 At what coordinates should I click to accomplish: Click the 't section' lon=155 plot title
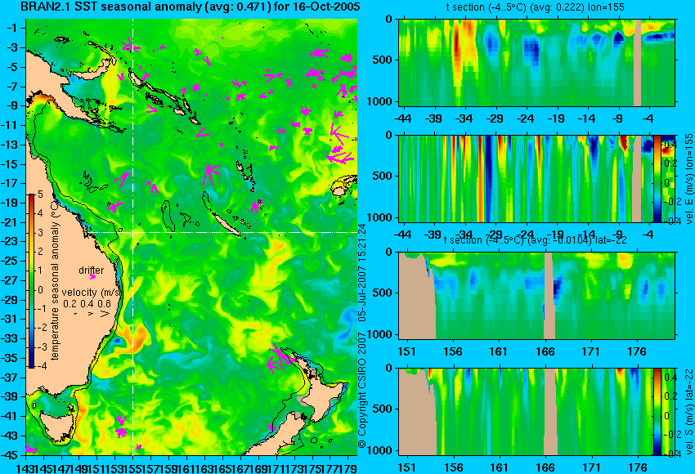[535, 7]
